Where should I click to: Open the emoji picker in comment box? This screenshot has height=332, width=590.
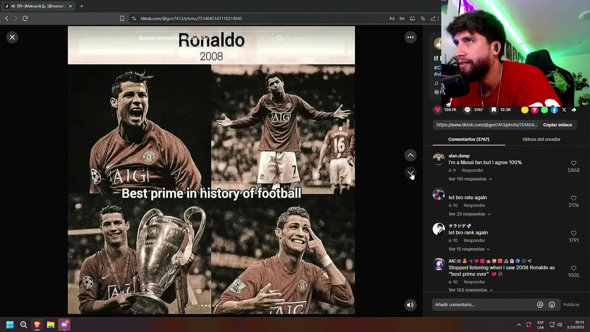click(x=552, y=305)
